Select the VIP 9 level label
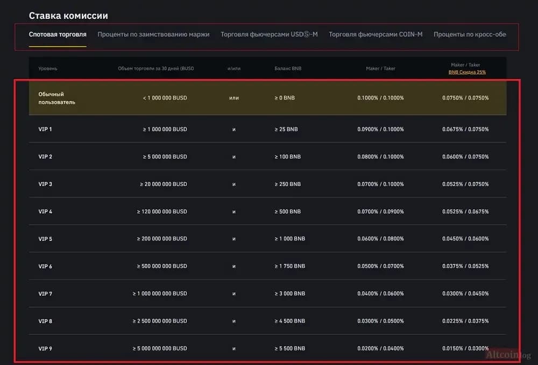 point(45,348)
